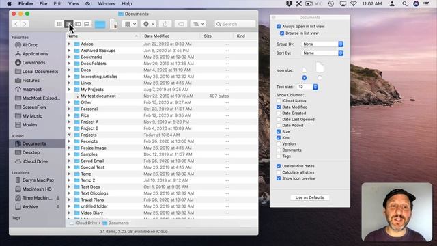The width and height of the screenshot is (437, 246).
Task: Open the Text size dropdown
Action: pos(307,87)
